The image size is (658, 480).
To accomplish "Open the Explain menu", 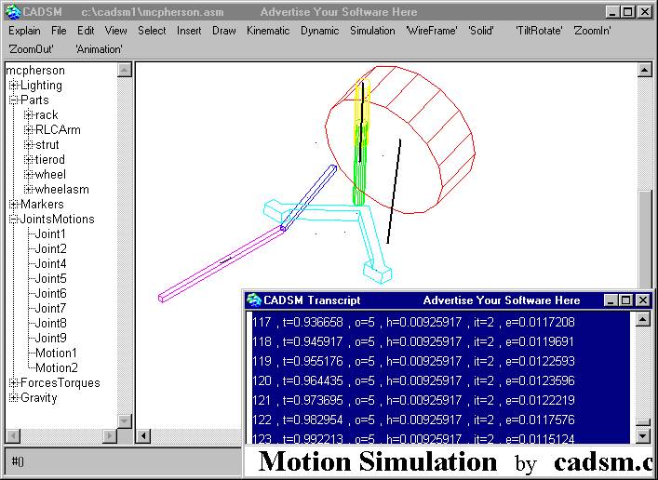I will tap(24, 31).
